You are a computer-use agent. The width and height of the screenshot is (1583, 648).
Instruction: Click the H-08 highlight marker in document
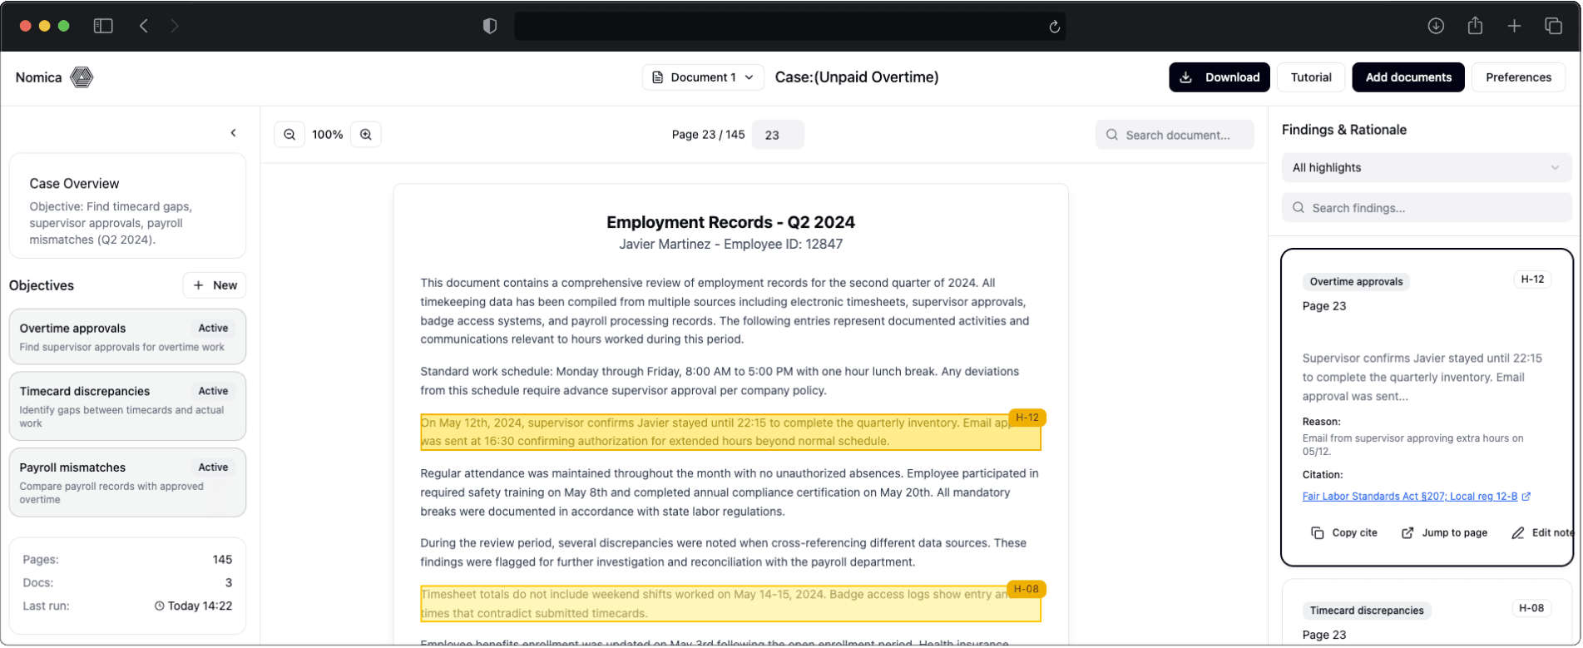[x=1026, y=589]
